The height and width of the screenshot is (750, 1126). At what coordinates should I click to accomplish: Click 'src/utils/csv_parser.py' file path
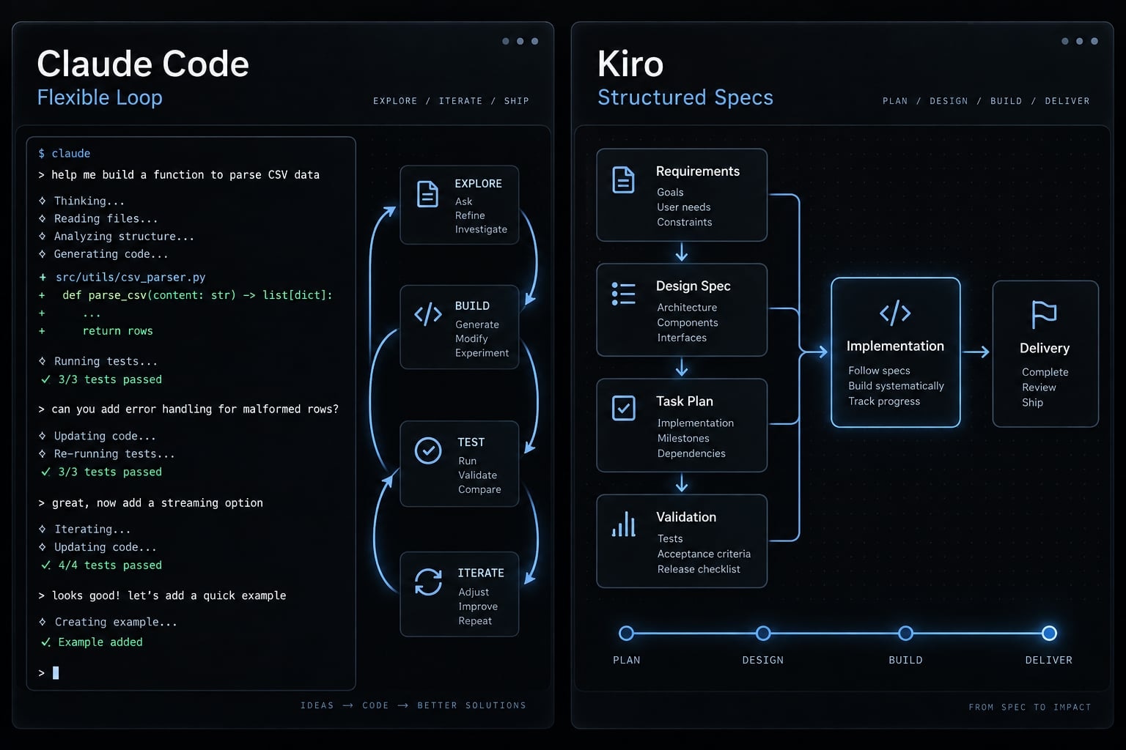(x=130, y=277)
